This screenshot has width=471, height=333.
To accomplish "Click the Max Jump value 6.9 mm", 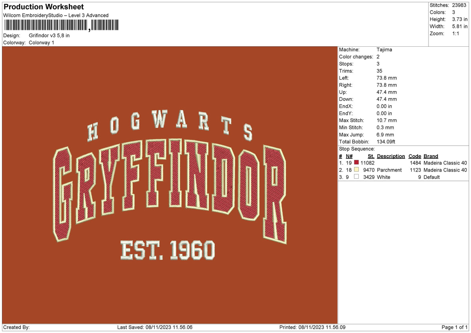I will click(x=385, y=134).
